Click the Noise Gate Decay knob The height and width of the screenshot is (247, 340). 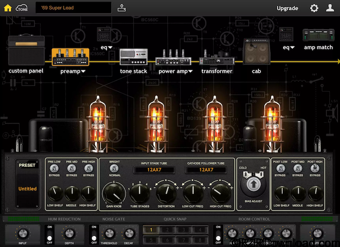(129, 233)
